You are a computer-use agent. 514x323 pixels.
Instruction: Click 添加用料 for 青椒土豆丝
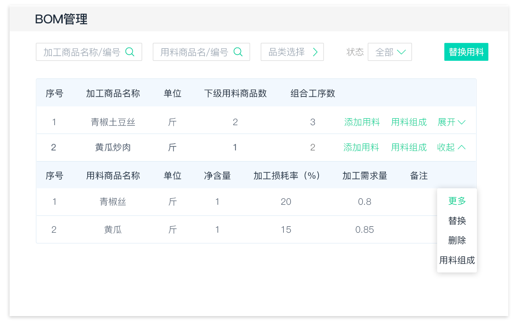[x=362, y=122]
